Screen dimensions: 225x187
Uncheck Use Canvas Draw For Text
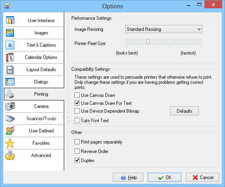77,103
